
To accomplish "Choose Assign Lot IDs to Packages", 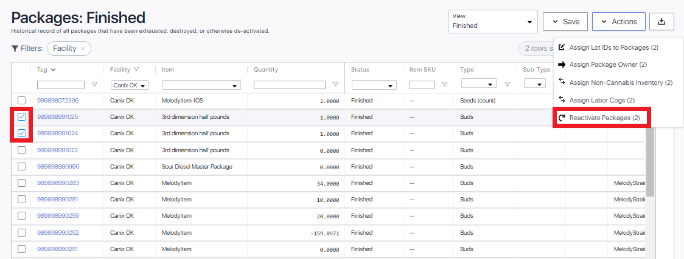I will click(x=613, y=47).
